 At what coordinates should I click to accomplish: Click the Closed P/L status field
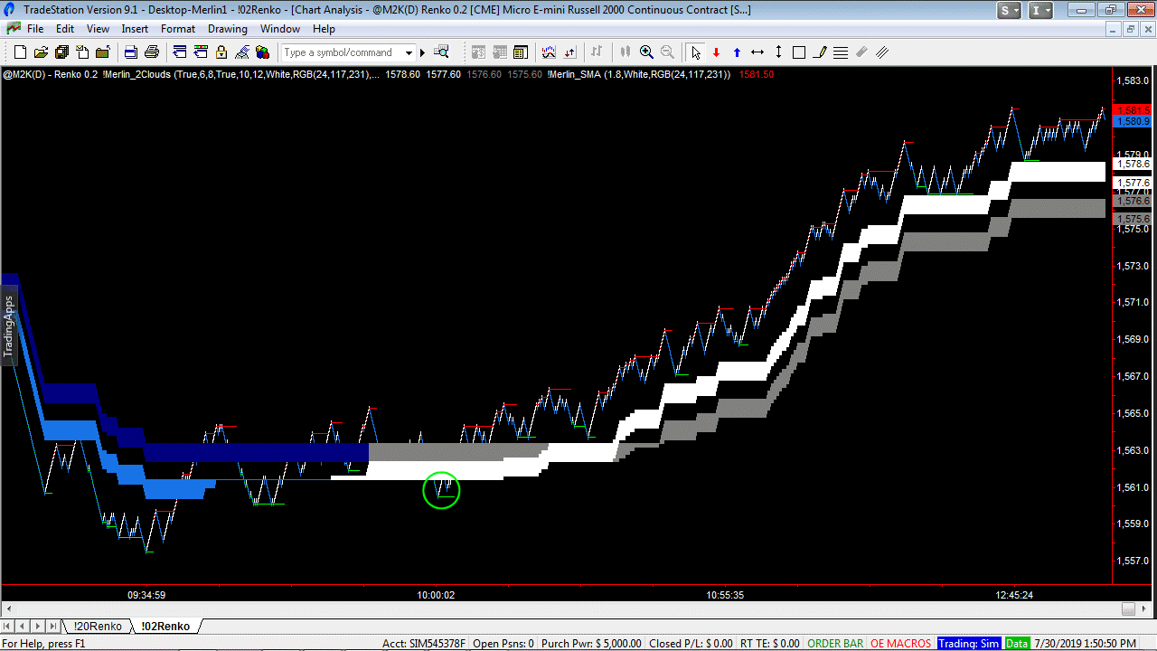point(690,644)
